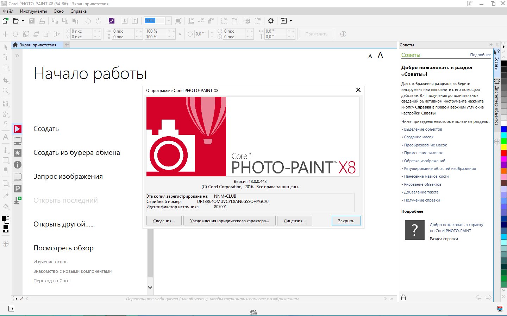Pick the yellow swatch in color palette
This screenshot has height=316, width=507.
coord(504,147)
